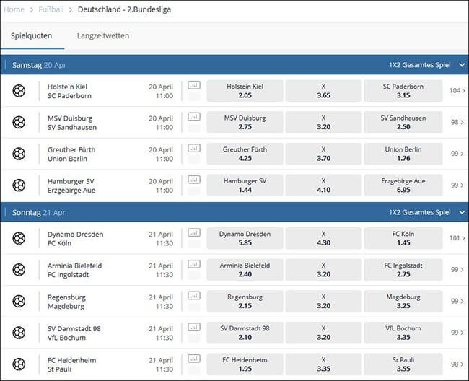Click football icon in Greuther Fürth row
The width and height of the screenshot is (469, 381).
(x=19, y=154)
